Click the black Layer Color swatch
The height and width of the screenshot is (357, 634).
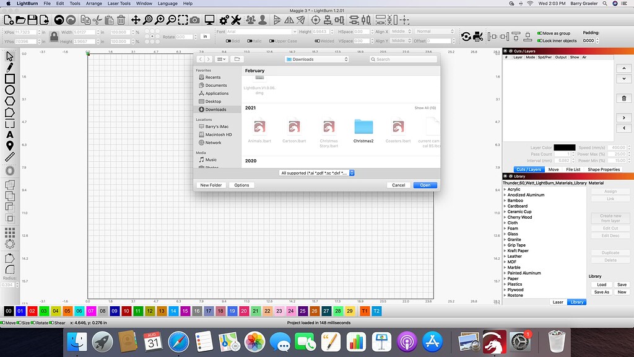pos(565,148)
